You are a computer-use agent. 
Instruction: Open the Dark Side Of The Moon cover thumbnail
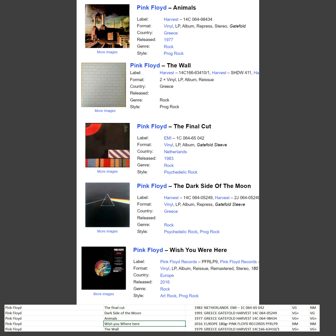107,205
